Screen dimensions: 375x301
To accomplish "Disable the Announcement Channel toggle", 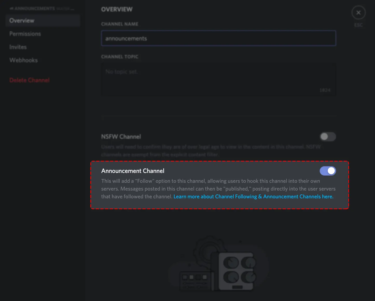I will [x=328, y=171].
